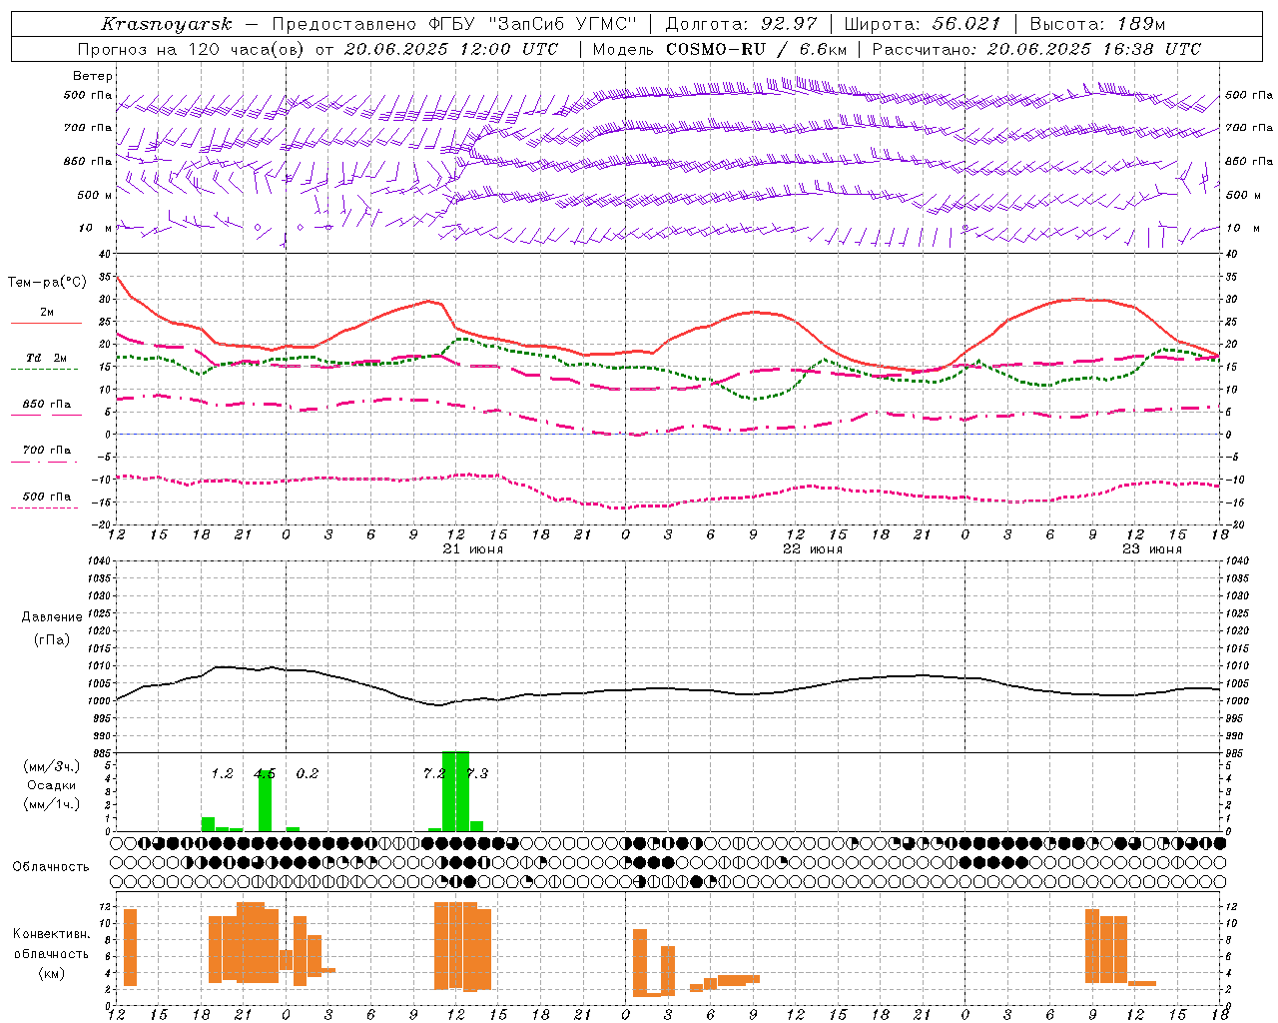This screenshot has width=1278, height=1023.
Task: Click the '850 гПа' temperature legend entry
Action: [47, 405]
